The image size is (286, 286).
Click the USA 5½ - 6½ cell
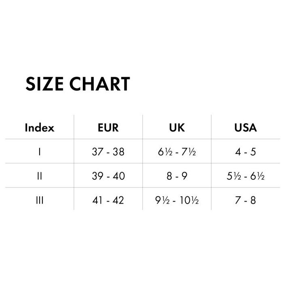[x=246, y=176]
